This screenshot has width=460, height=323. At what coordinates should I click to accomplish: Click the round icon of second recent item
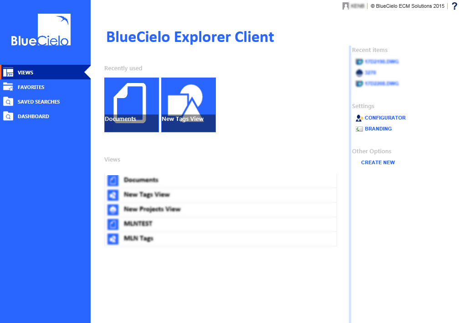[x=359, y=73]
